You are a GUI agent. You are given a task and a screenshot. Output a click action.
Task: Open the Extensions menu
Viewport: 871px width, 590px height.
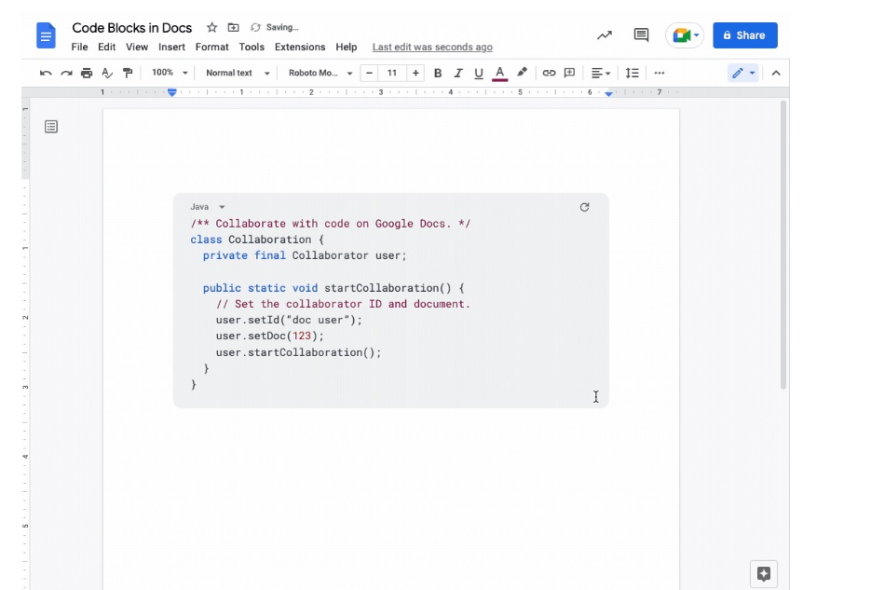[x=300, y=48]
